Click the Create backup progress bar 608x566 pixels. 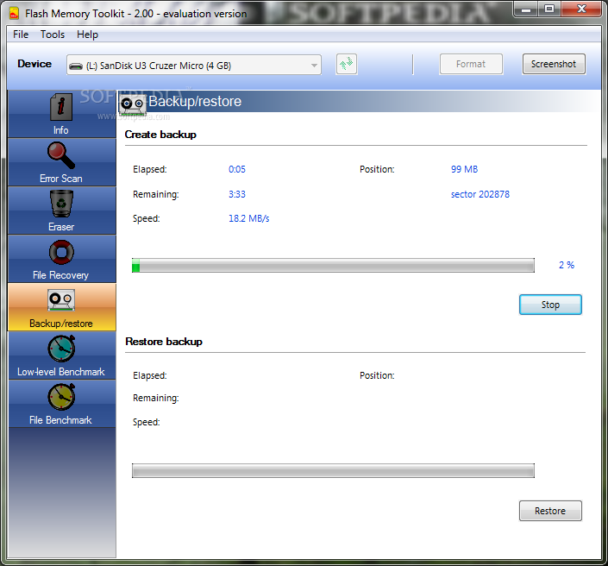coord(333,266)
